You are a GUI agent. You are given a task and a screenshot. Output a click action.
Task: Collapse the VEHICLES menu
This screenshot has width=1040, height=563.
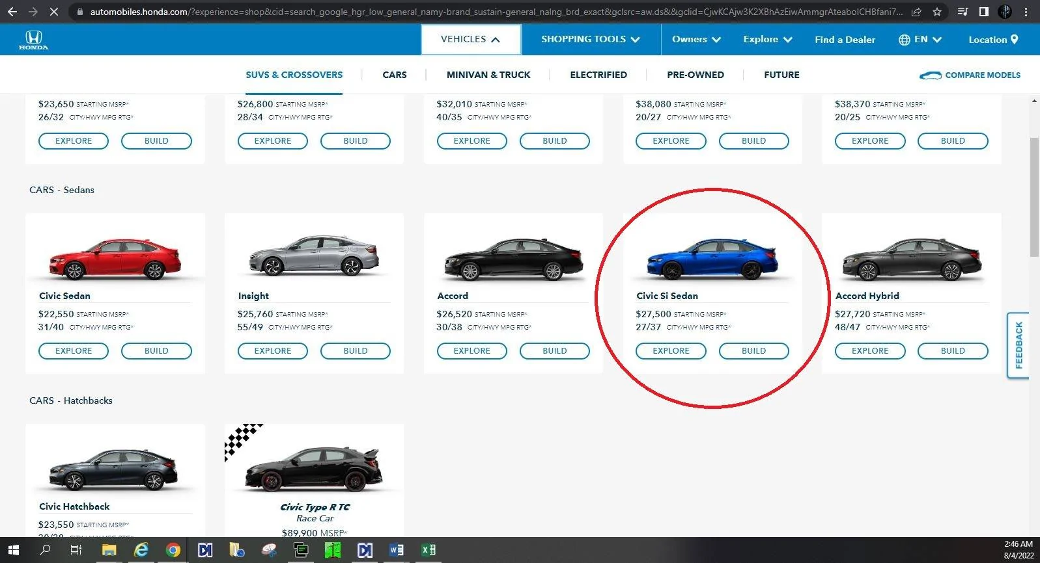tap(471, 40)
